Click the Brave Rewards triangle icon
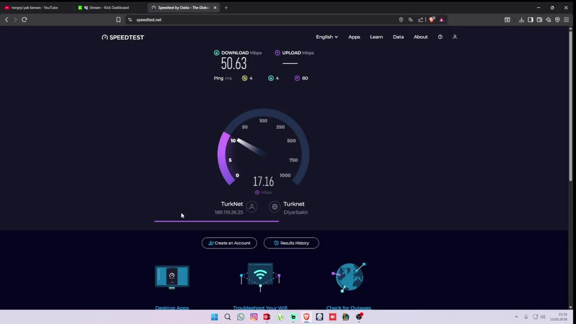Image resolution: width=576 pixels, height=324 pixels. coord(441,20)
